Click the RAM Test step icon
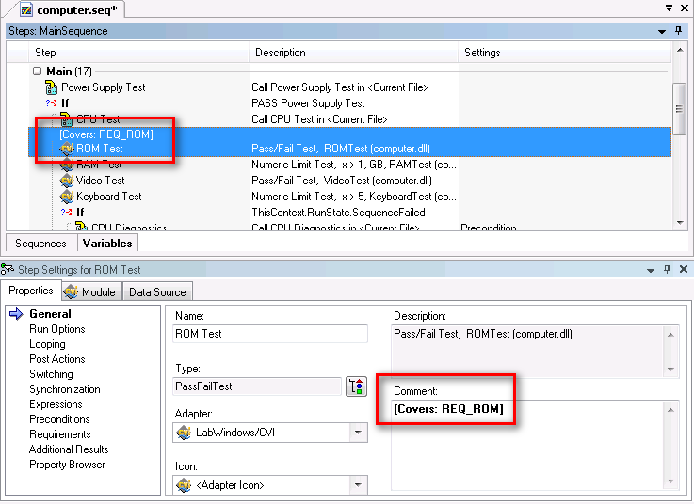The width and height of the screenshot is (694, 504). (x=67, y=165)
